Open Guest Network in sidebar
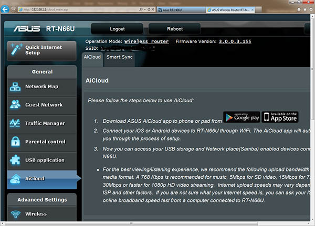The image size is (315, 226). click(42, 105)
